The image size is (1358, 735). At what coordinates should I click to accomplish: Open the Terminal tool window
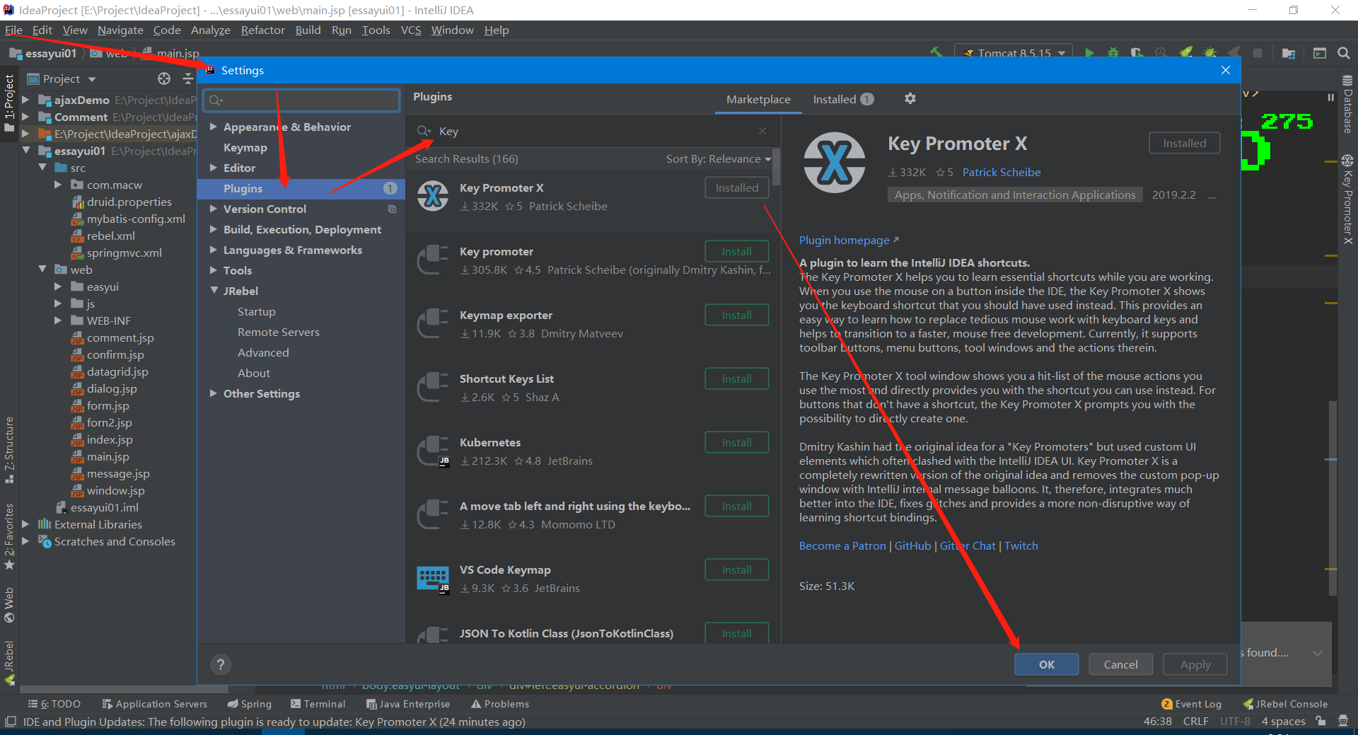coord(318,704)
